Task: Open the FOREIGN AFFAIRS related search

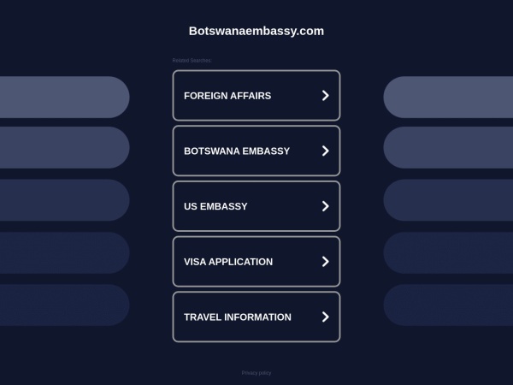Action: (x=256, y=96)
